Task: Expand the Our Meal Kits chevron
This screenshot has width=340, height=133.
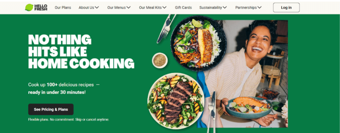Action: tap(164, 8)
